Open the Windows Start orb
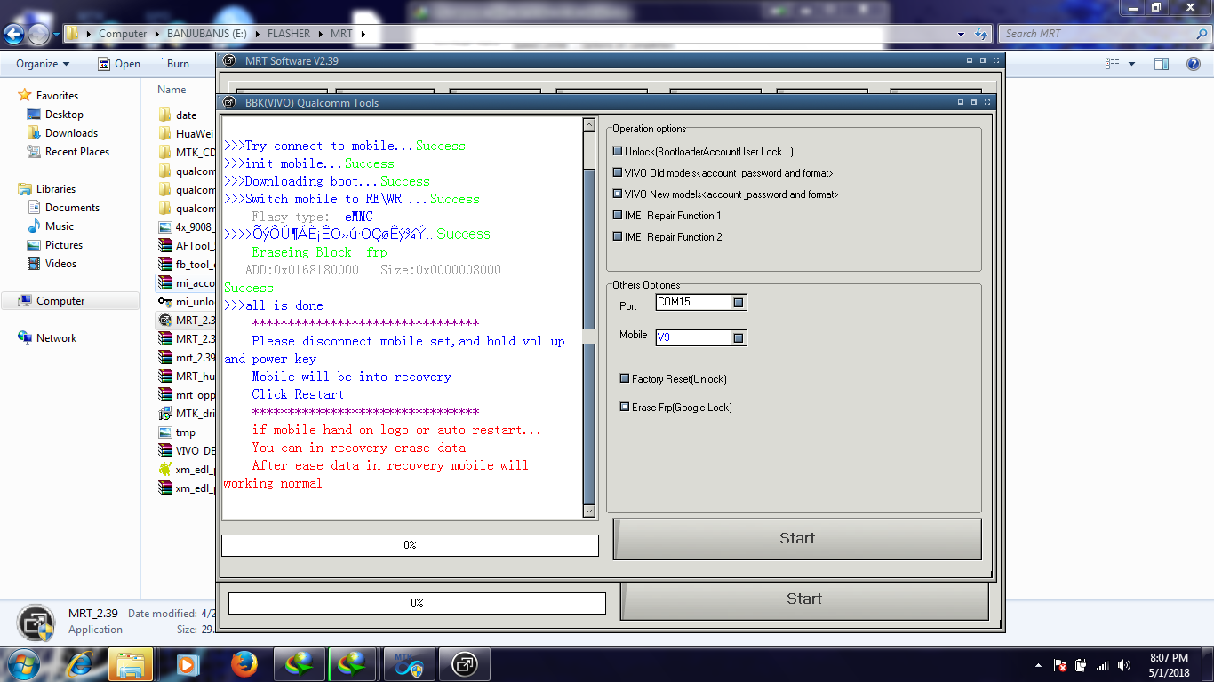The image size is (1214, 682). [x=22, y=663]
